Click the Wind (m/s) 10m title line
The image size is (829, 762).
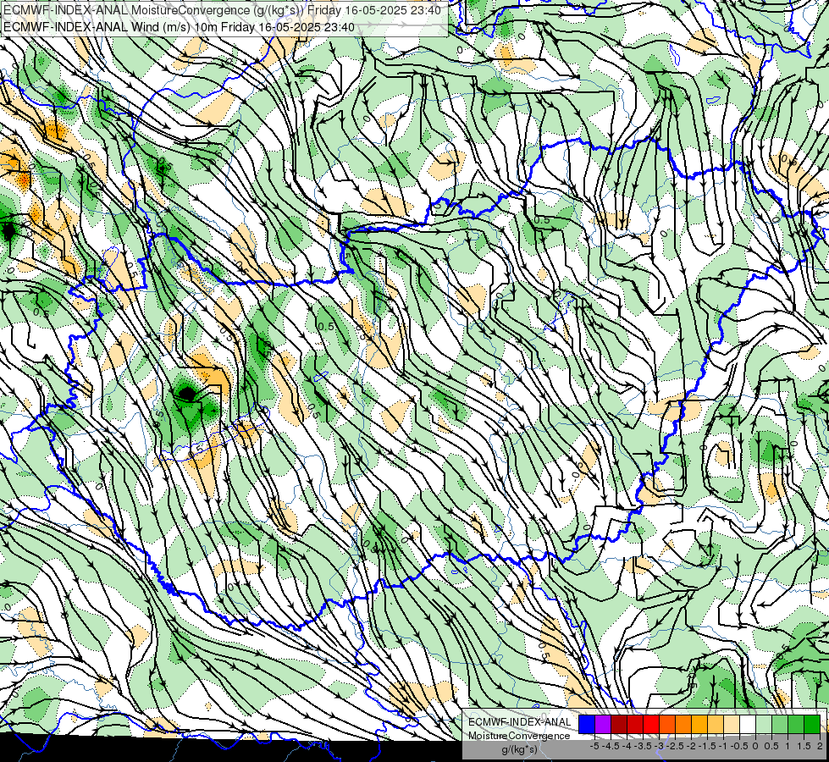[x=179, y=27]
